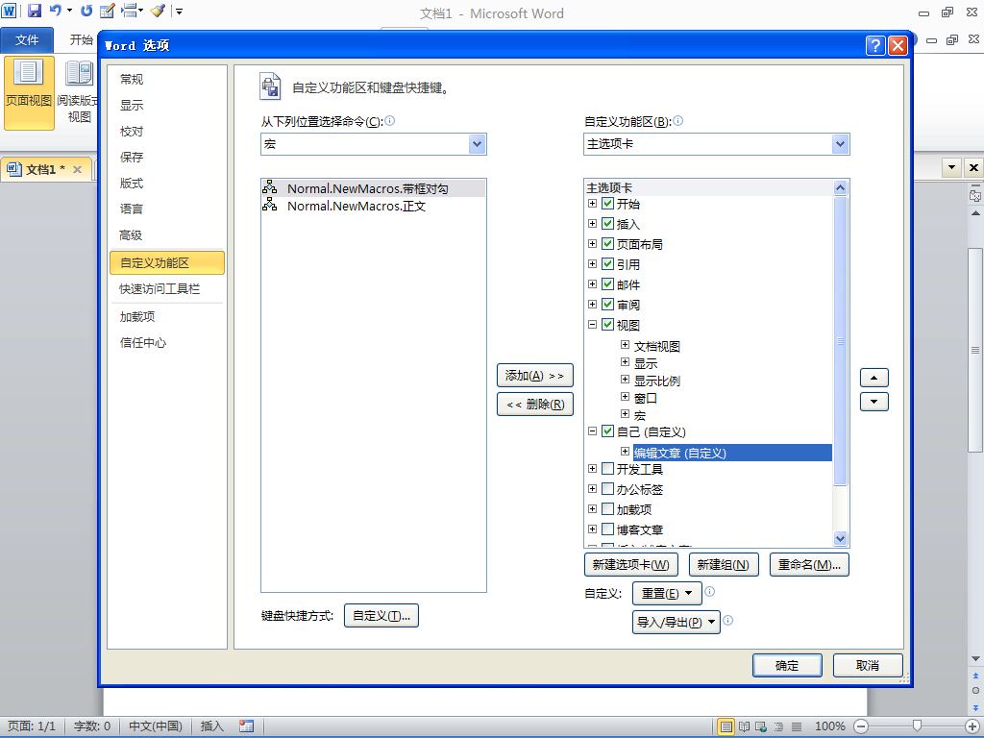Click keyboard shortcut 自定义(T)... button

point(381,616)
